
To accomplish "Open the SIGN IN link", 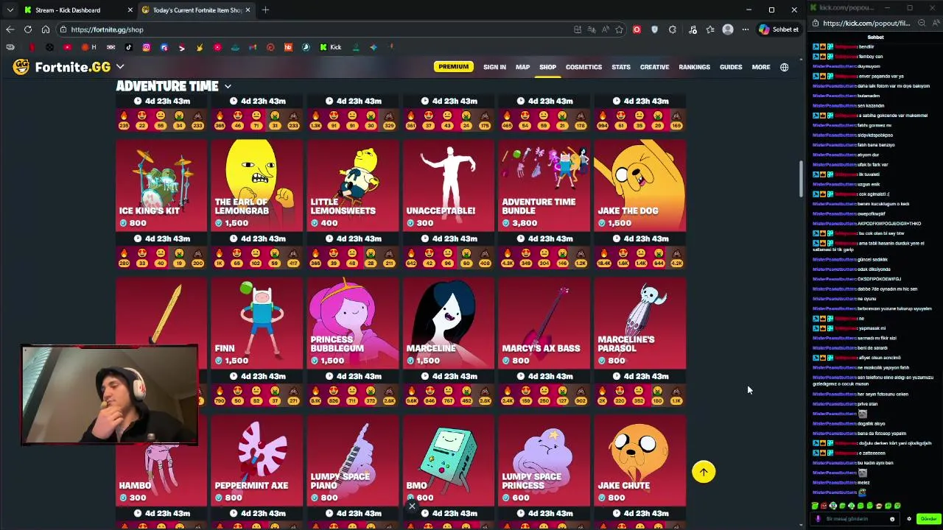I will pyautogui.click(x=494, y=67).
